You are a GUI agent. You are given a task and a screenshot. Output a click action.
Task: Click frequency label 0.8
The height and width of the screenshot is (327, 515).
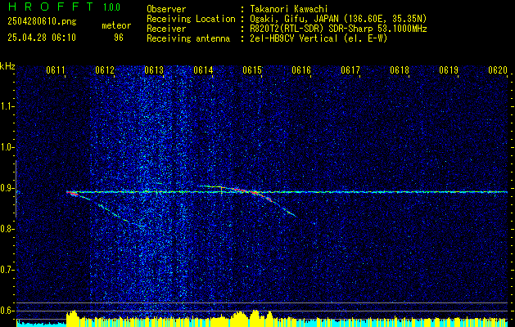tap(7, 229)
